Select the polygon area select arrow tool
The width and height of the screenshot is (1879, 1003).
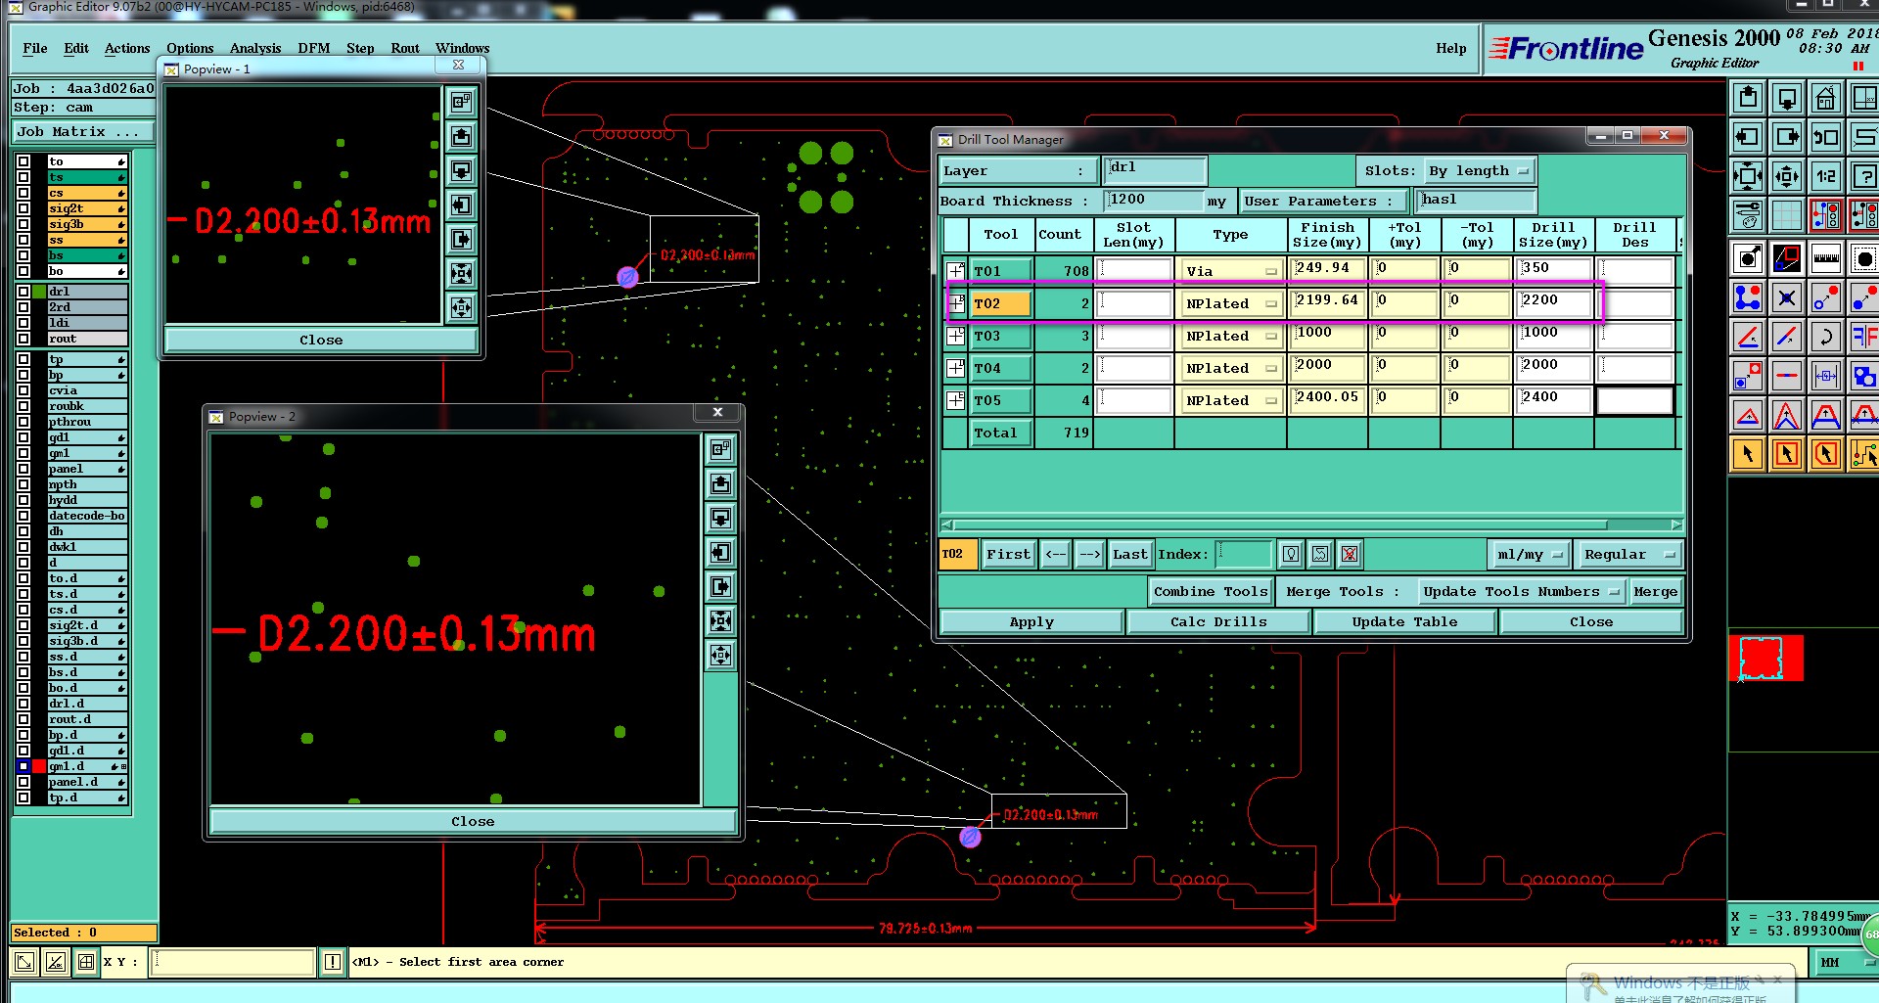tap(1826, 454)
